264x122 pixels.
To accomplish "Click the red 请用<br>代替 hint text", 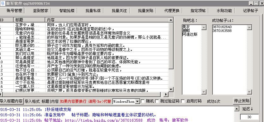I will (100, 101).
